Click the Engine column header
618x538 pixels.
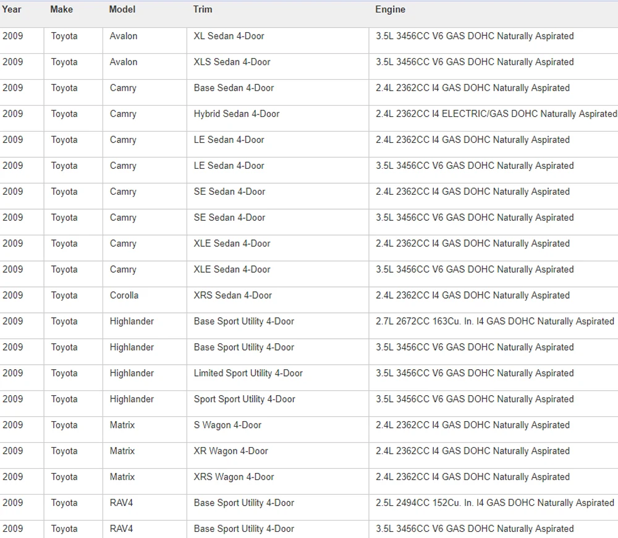pos(390,9)
